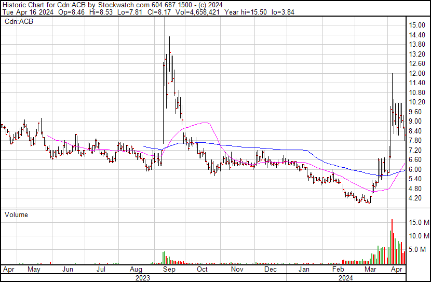Screen dimensions: 431x282
Task: Click the 'Apr' label under 2023
Action: click(x=8, y=270)
